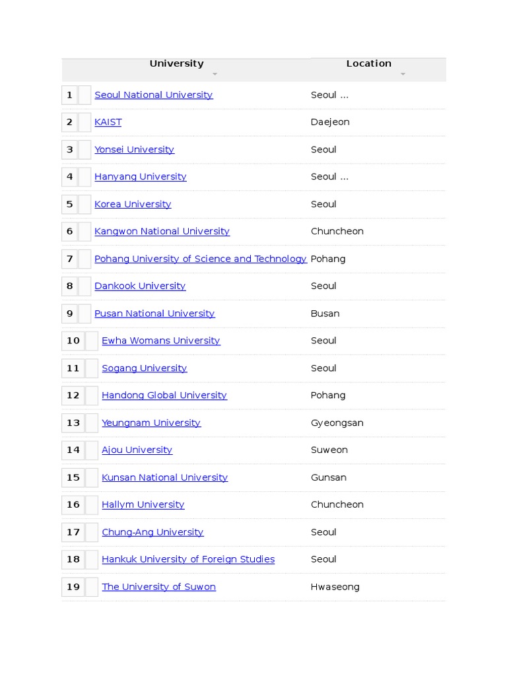Open Ewha Womans University link
The height and width of the screenshot is (676, 507).
tap(160, 341)
